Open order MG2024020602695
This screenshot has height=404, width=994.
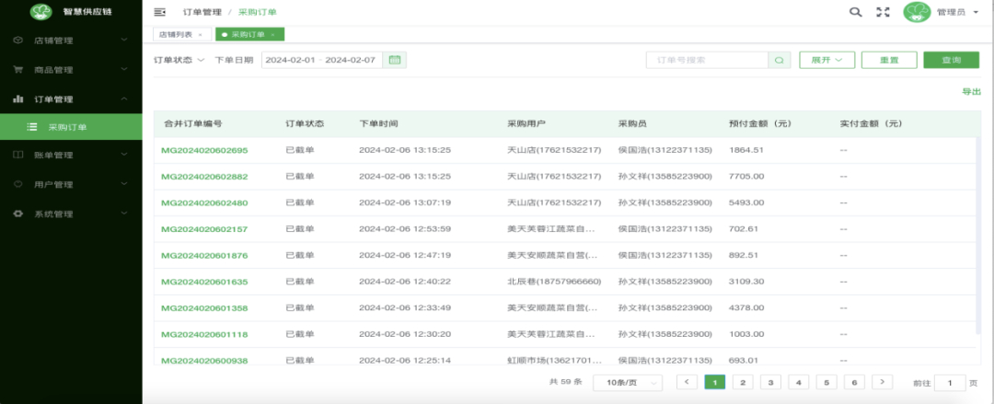[x=204, y=150]
